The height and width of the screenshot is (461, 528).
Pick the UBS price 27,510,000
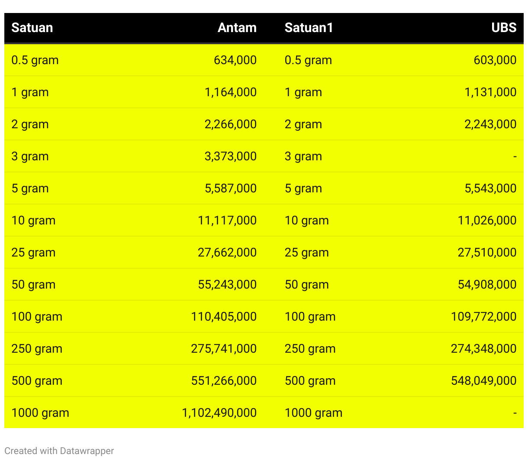pos(487,253)
